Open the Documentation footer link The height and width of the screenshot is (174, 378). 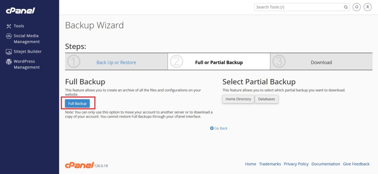(x=326, y=164)
